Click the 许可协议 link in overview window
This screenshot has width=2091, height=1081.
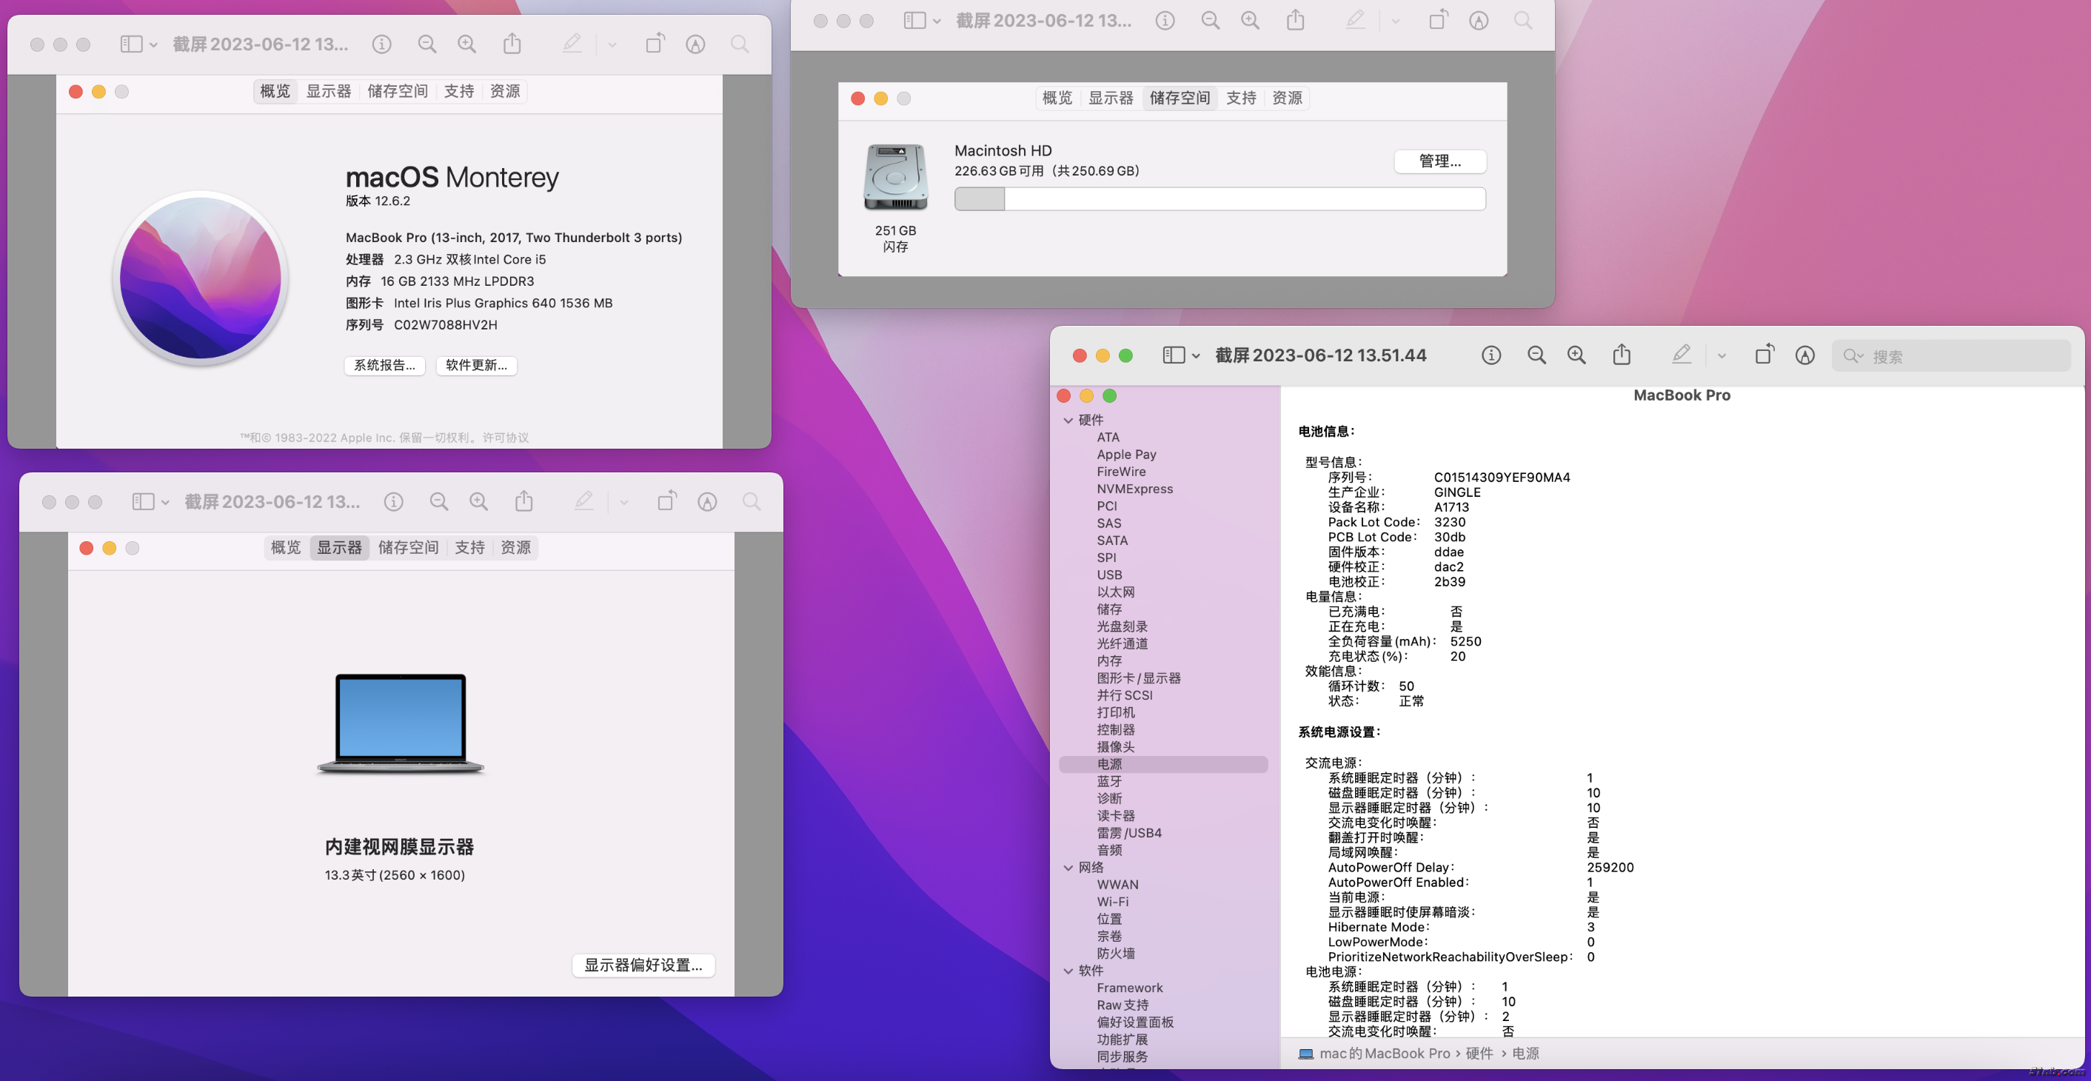point(506,438)
